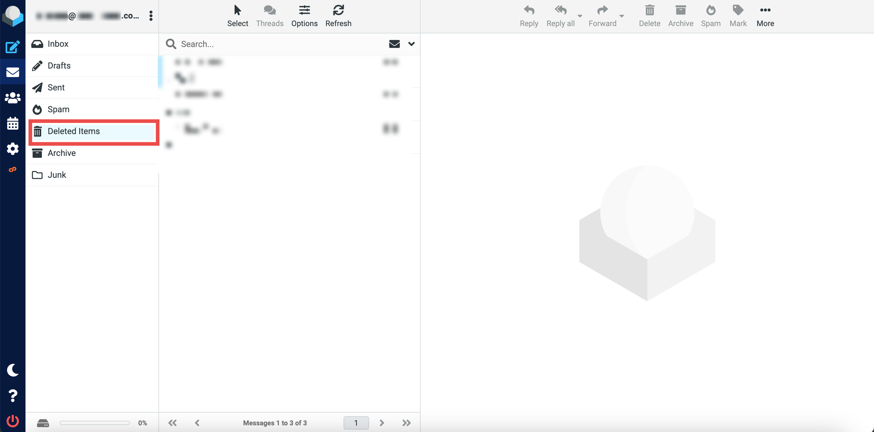Open the Settings gear icon
Screen dimensions: 874x432
12,149
